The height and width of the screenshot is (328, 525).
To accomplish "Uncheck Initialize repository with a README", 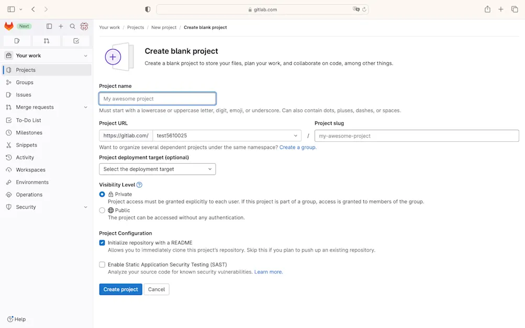I will (x=102, y=243).
